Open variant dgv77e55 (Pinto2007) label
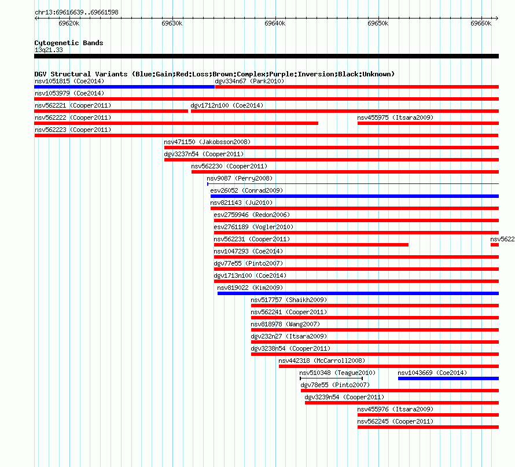Viewport: 515px width, 467px height. [x=248, y=263]
